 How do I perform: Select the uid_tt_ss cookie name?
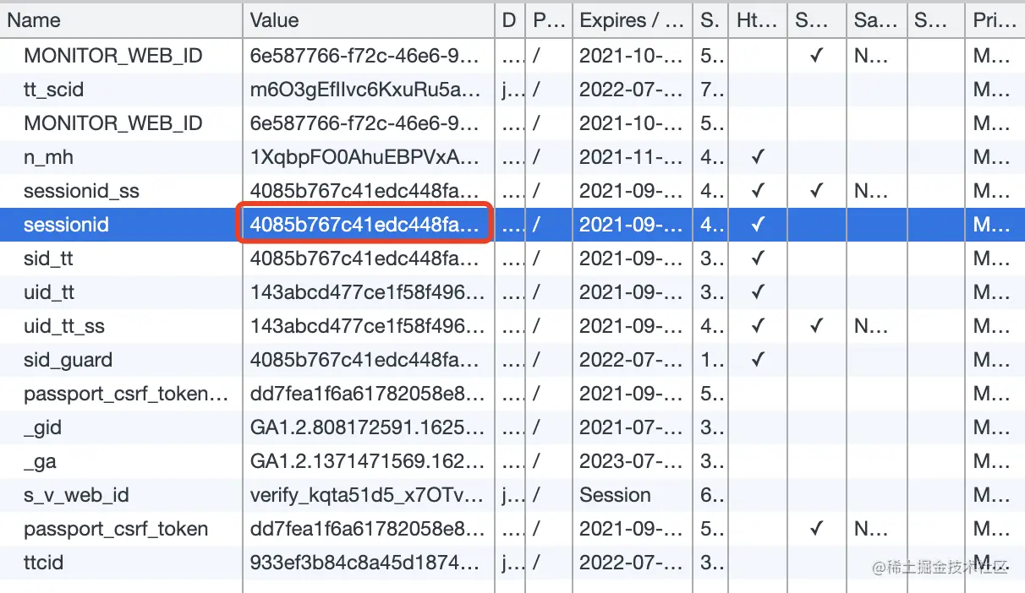[64, 326]
